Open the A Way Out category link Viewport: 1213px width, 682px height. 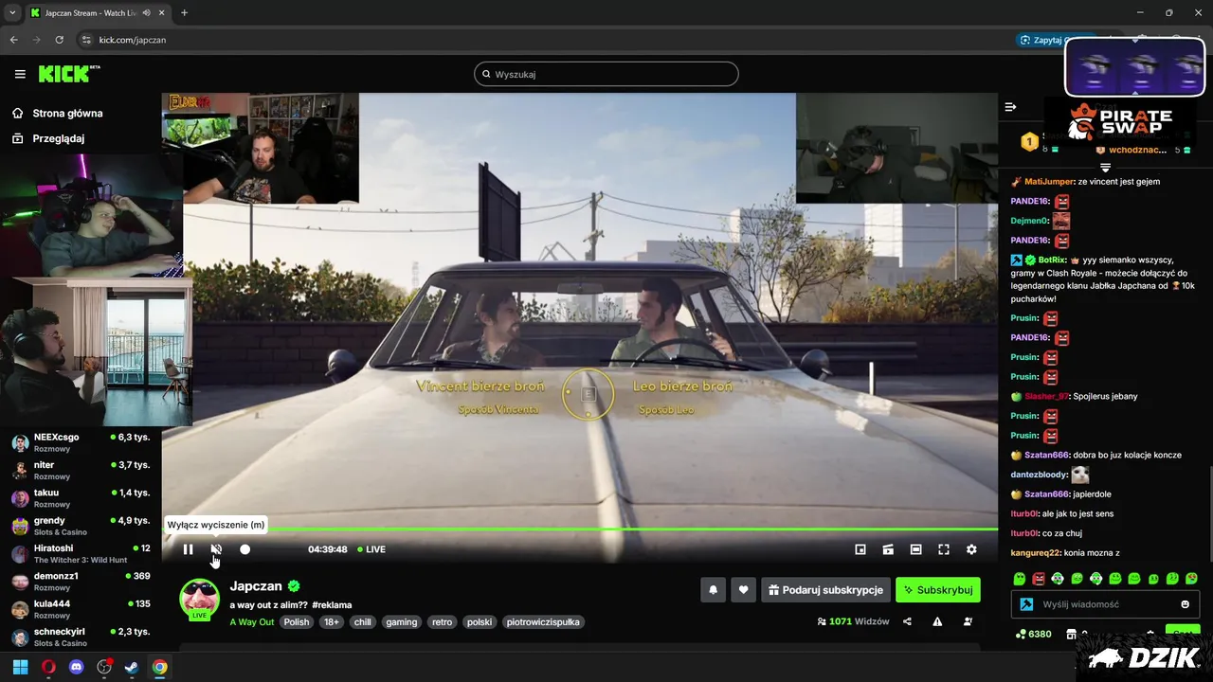[x=252, y=622]
